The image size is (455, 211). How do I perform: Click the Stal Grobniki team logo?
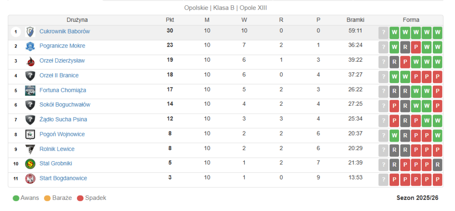(30, 163)
